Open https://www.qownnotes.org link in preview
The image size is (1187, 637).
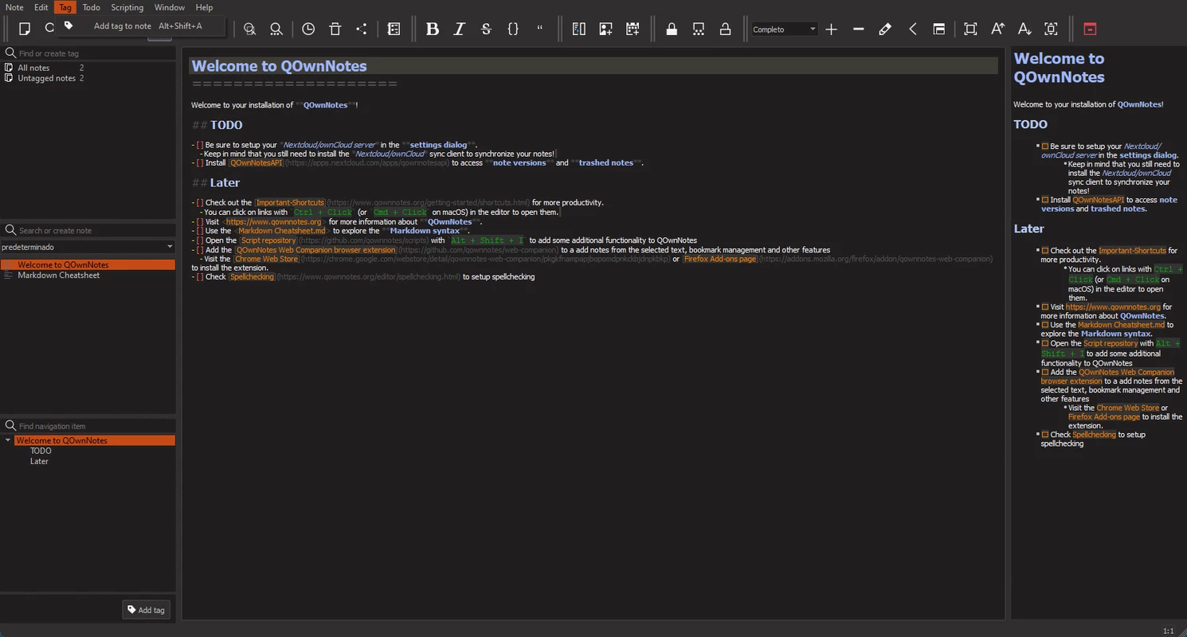click(1113, 307)
